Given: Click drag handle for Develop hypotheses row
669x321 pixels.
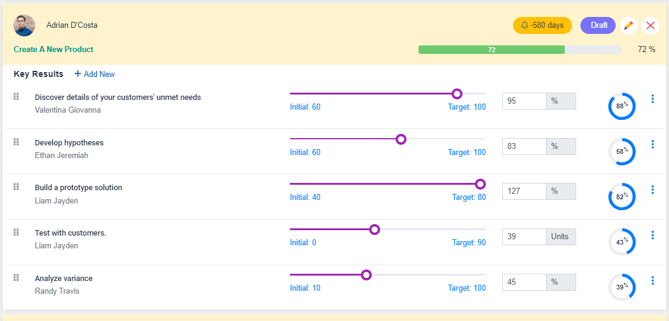Looking at the screenshot, I should (x=16, y=142).
